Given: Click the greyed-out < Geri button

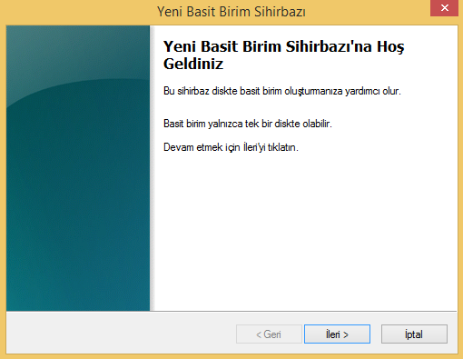Looking at the screenshot, I should tap(269, 334).
